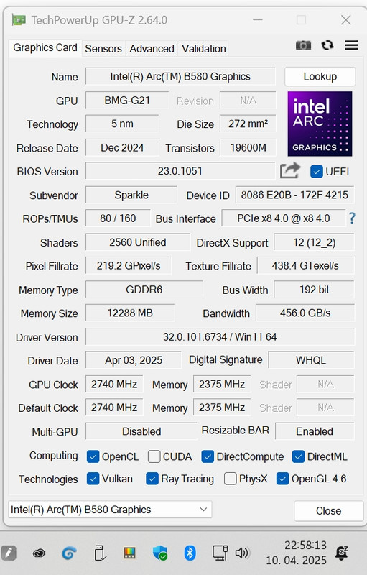Click the BIOS export share icon
The image size is (367, 575).
[x=289, y=171]
